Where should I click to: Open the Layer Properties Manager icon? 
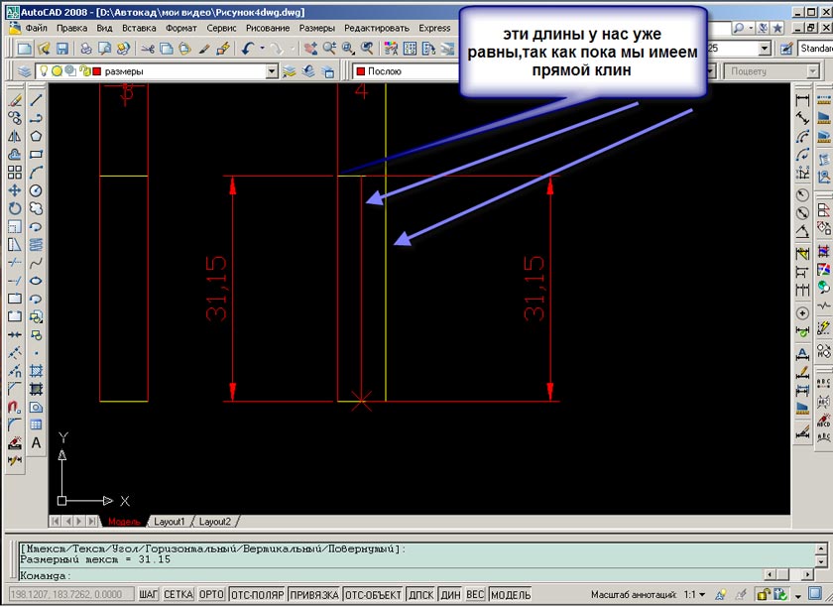tap(23, 71)
